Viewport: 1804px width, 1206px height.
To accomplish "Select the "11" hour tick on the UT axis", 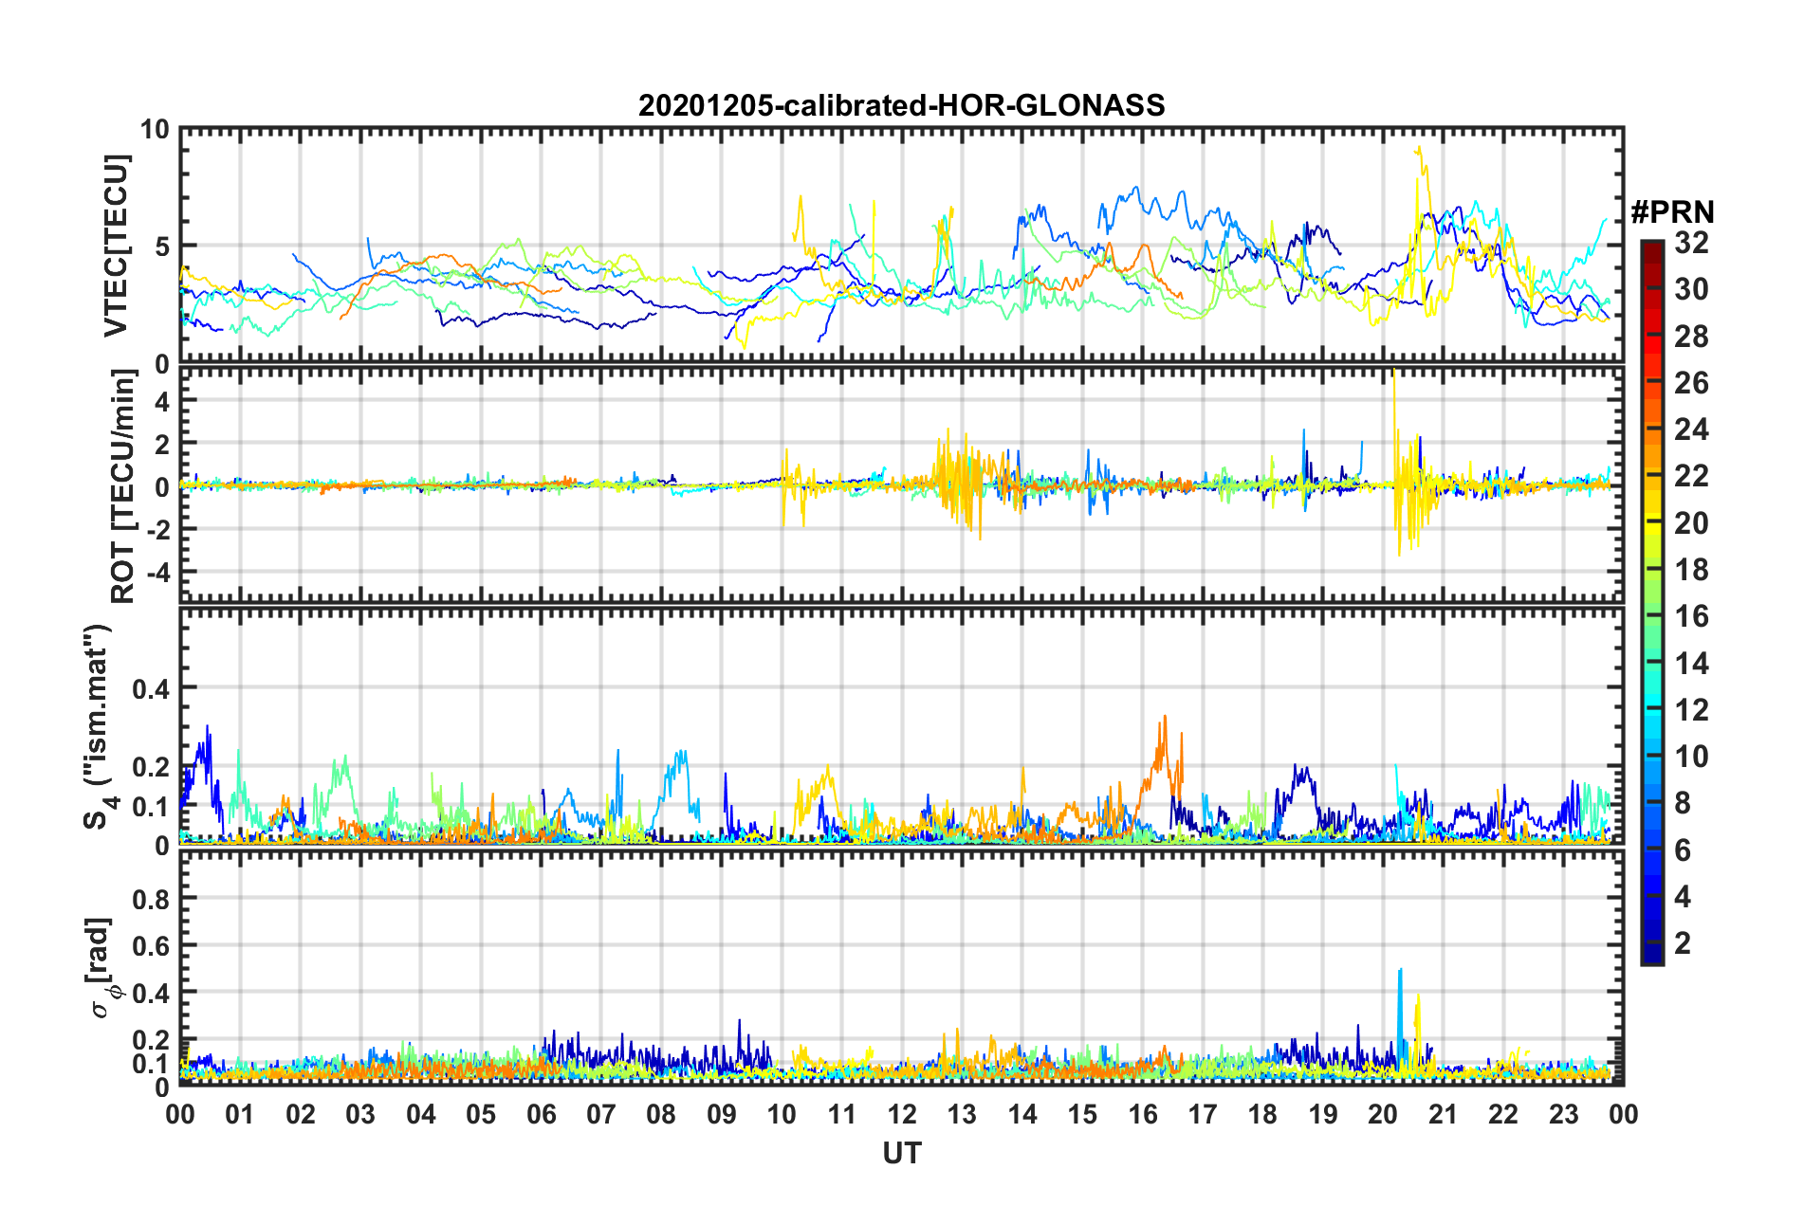I will click(842, 1114).
